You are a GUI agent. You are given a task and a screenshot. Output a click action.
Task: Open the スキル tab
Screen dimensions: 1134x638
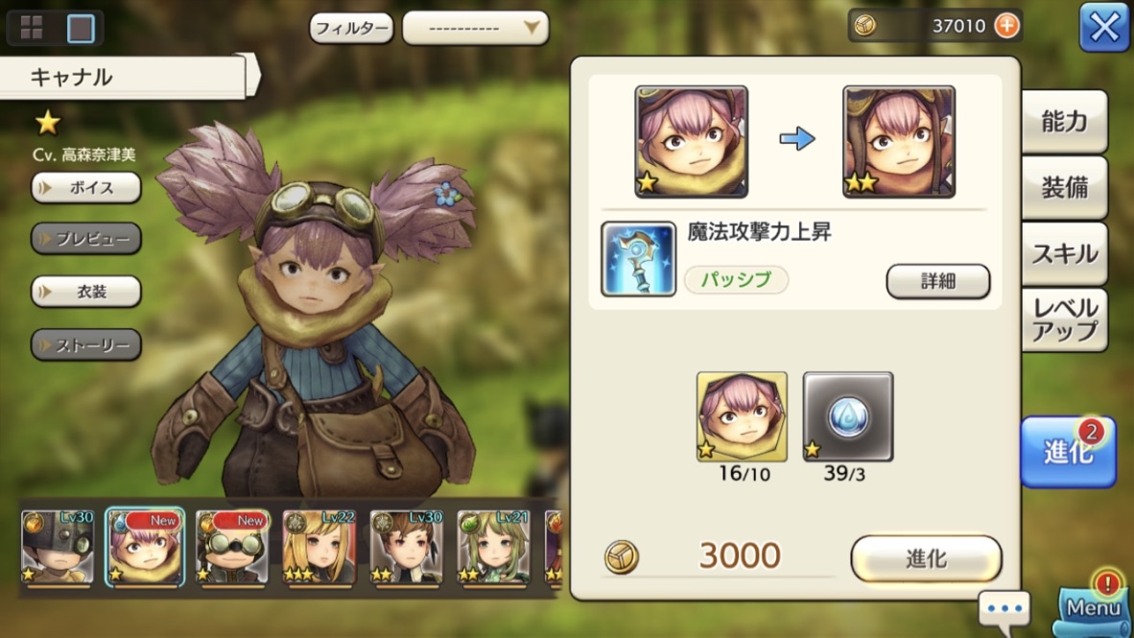(x=1064, y=254)
